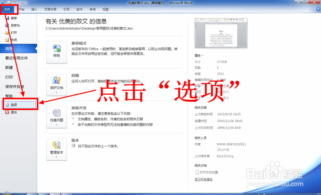Open the 保护文档 dropdown button
321x195 pixels.
coord(57,85)
